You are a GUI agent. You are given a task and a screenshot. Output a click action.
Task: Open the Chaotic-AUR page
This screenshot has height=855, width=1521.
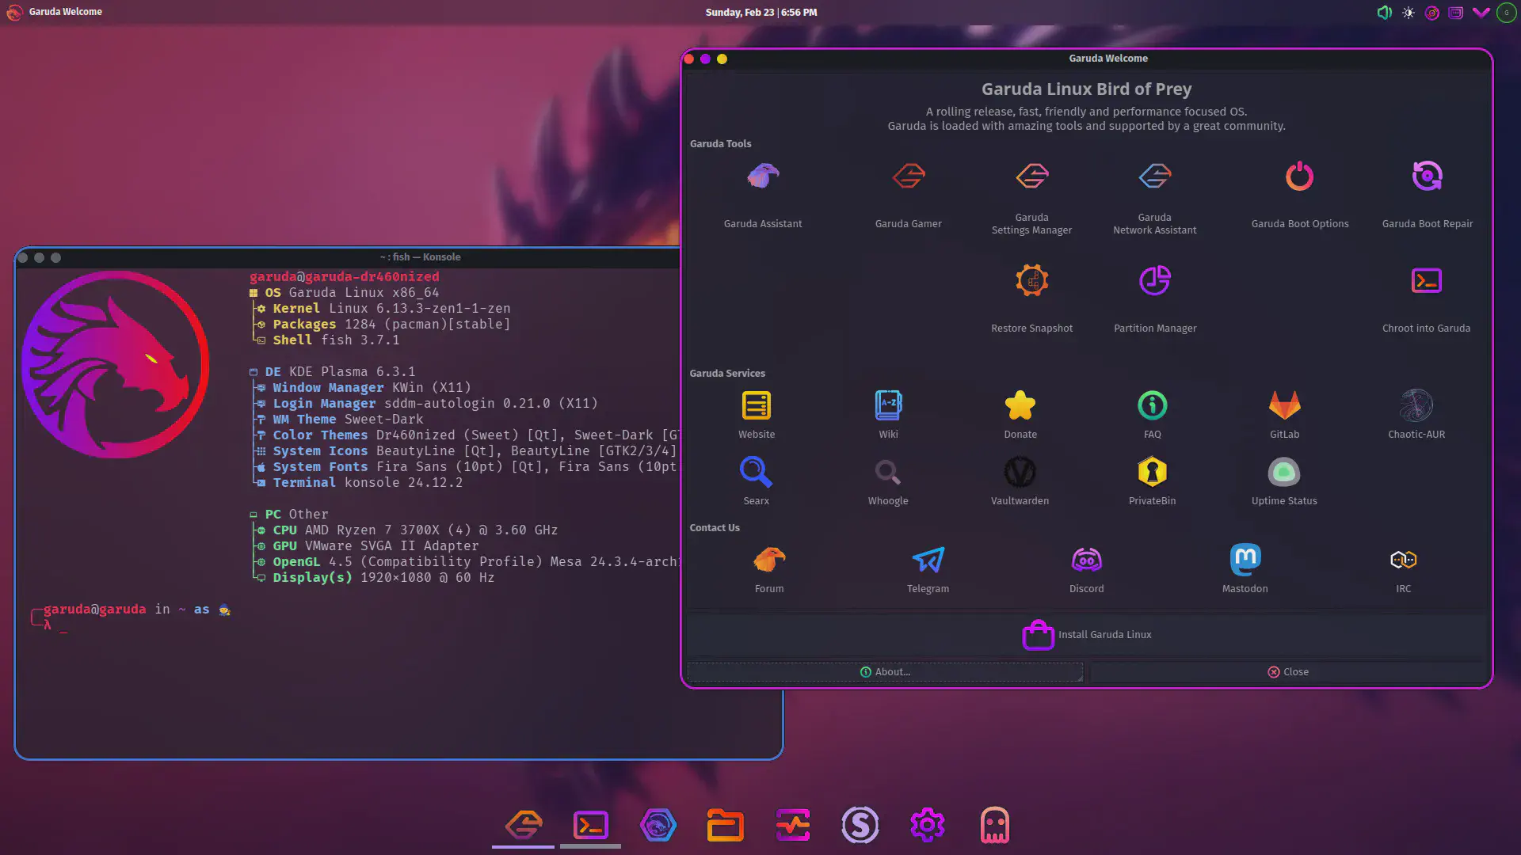[1416, 412]
